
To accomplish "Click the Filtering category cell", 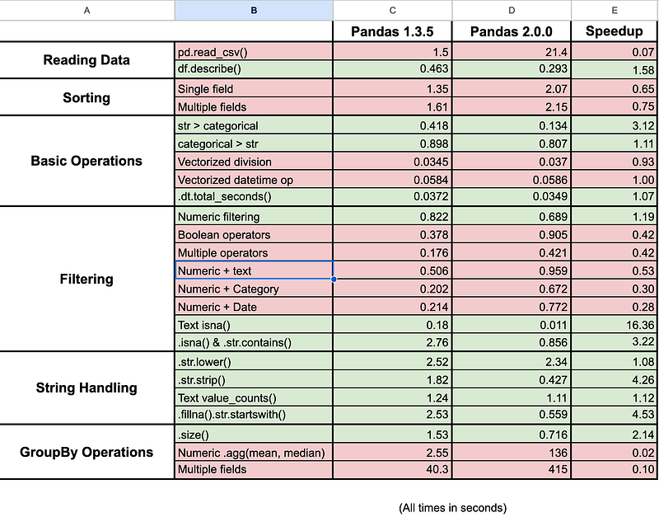I will coord(87,279).
